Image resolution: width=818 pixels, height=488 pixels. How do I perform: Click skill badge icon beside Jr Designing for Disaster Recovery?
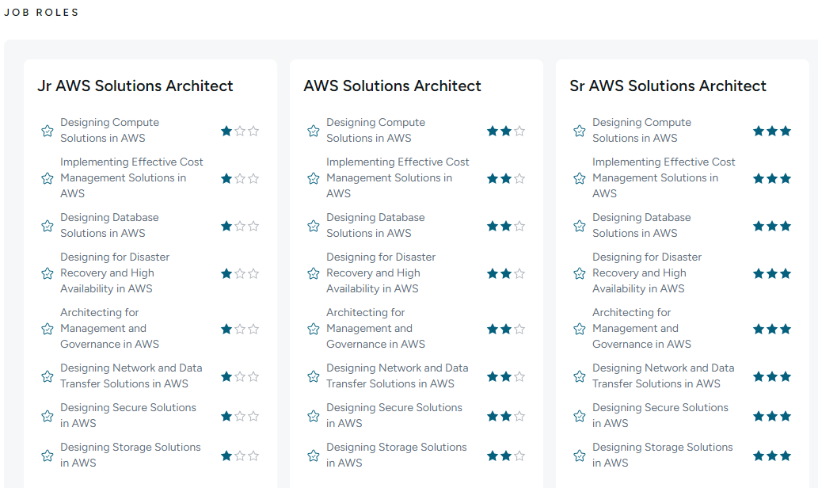click(x=47, y=273)
